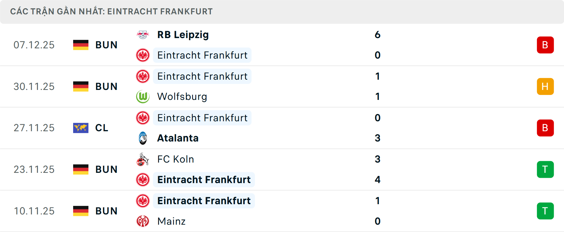Select the CL competition label
The image size is (564, 232).
pyautogui.click(x=101, y=128)
